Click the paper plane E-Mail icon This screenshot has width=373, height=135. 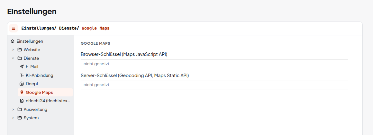tap(22, 67)
